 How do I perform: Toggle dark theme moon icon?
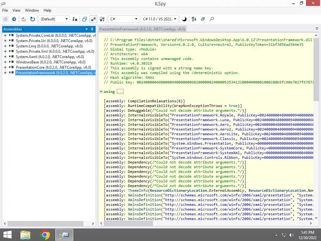point(184,19)
